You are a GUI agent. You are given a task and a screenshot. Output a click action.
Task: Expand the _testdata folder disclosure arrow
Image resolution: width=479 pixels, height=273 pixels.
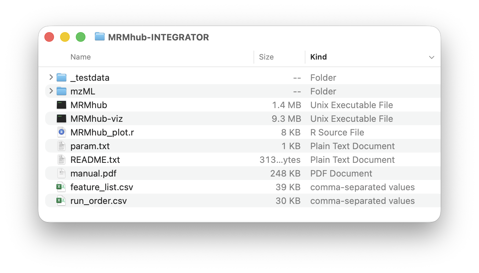coord(51,77)
